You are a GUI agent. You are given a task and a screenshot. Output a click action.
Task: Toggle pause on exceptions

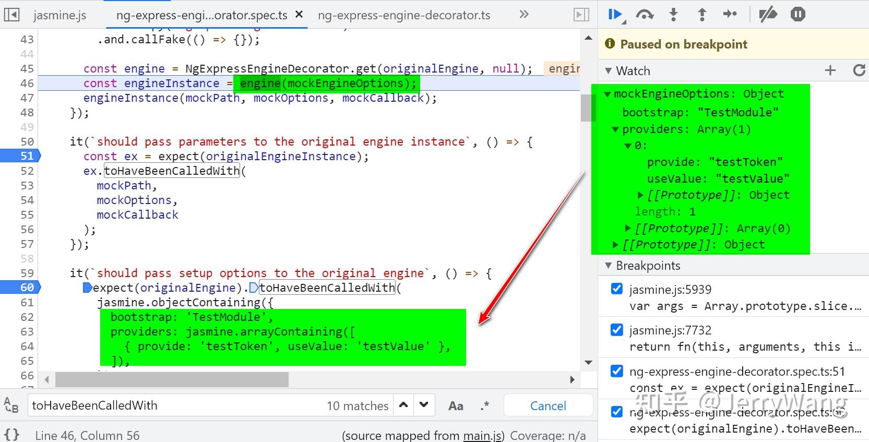tap(798, 15)
